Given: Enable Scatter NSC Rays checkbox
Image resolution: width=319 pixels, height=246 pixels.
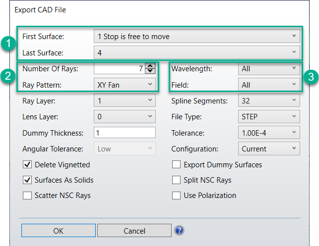Looking at the screenshot, I should coord(27,196).
